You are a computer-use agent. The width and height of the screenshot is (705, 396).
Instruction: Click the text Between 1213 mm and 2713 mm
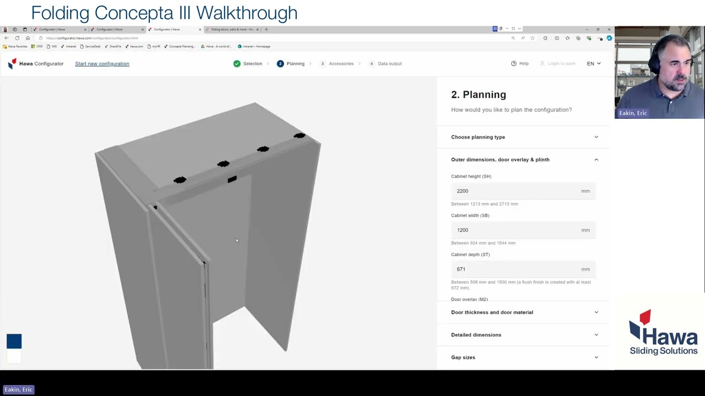coord(485,204)
